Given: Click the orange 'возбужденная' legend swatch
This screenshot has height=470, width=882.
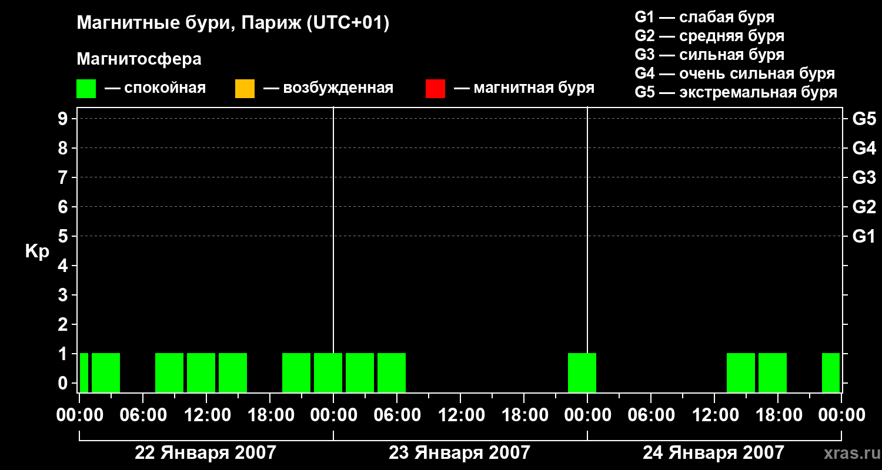Looking at the screenshot, I should click(x=245, y=89).
